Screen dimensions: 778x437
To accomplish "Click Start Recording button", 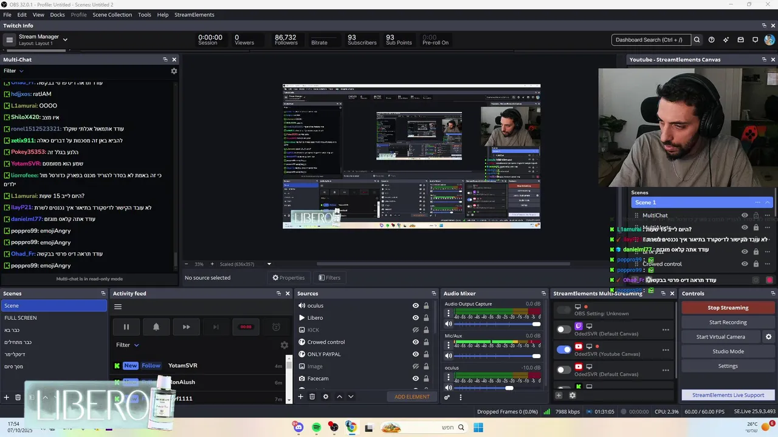I will point(728,322).
